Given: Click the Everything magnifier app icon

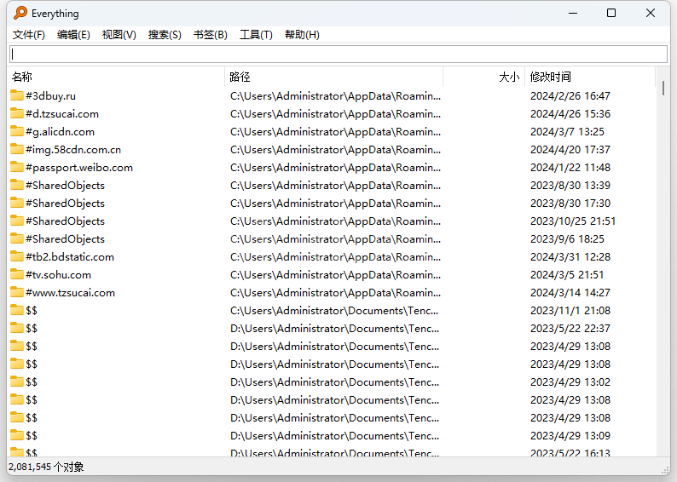Looking at the screenshot, I should coord(20,13).
